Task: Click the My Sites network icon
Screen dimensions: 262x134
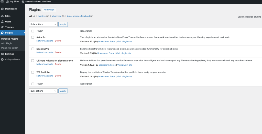Action: pyautogui.click(x=8, y=2)
